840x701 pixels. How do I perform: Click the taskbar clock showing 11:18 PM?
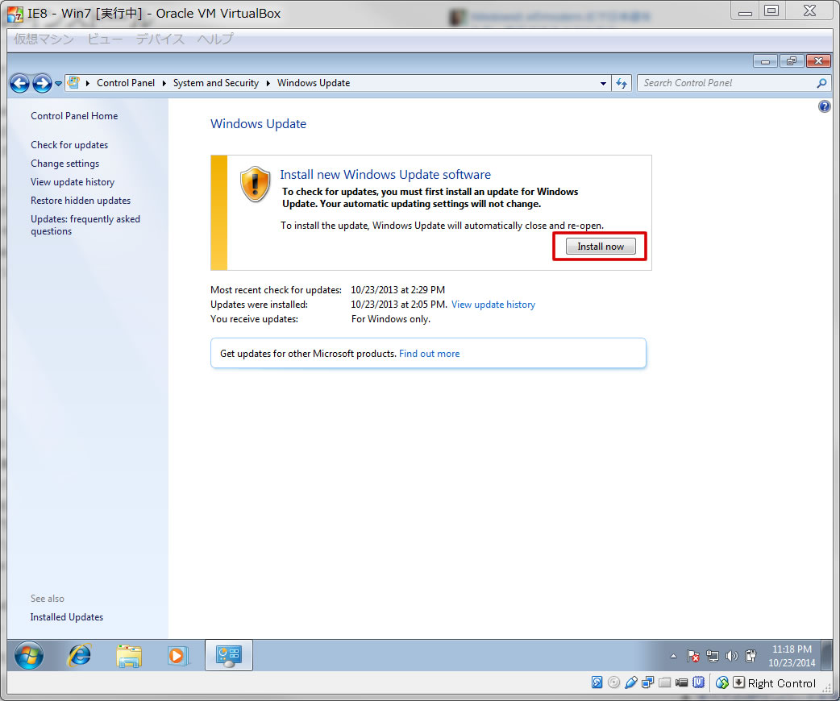click(792, 656)
